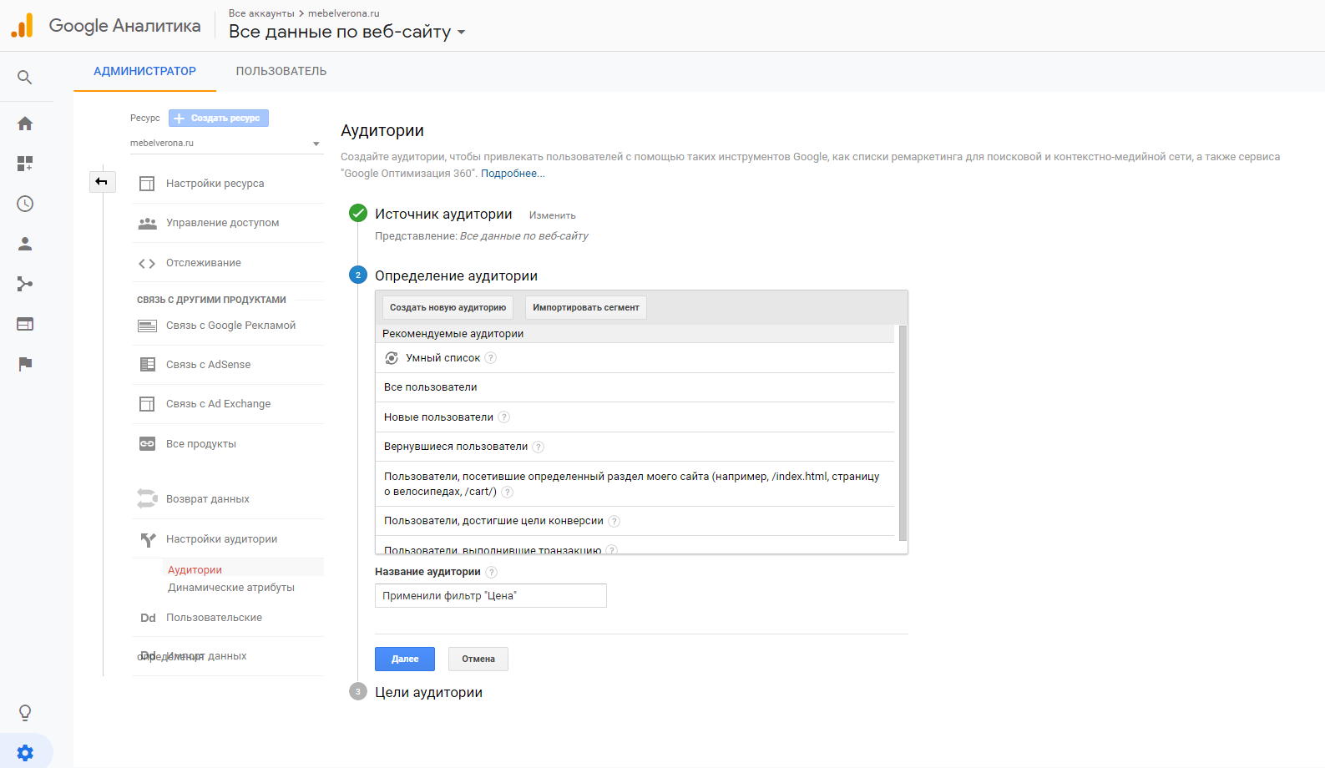Click the Название аудитории text field
Viewport: 1325px width, 768px height.
490,596
